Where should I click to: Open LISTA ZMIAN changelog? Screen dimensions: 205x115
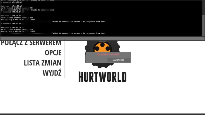pyautogui.click(x=43, y=63)
